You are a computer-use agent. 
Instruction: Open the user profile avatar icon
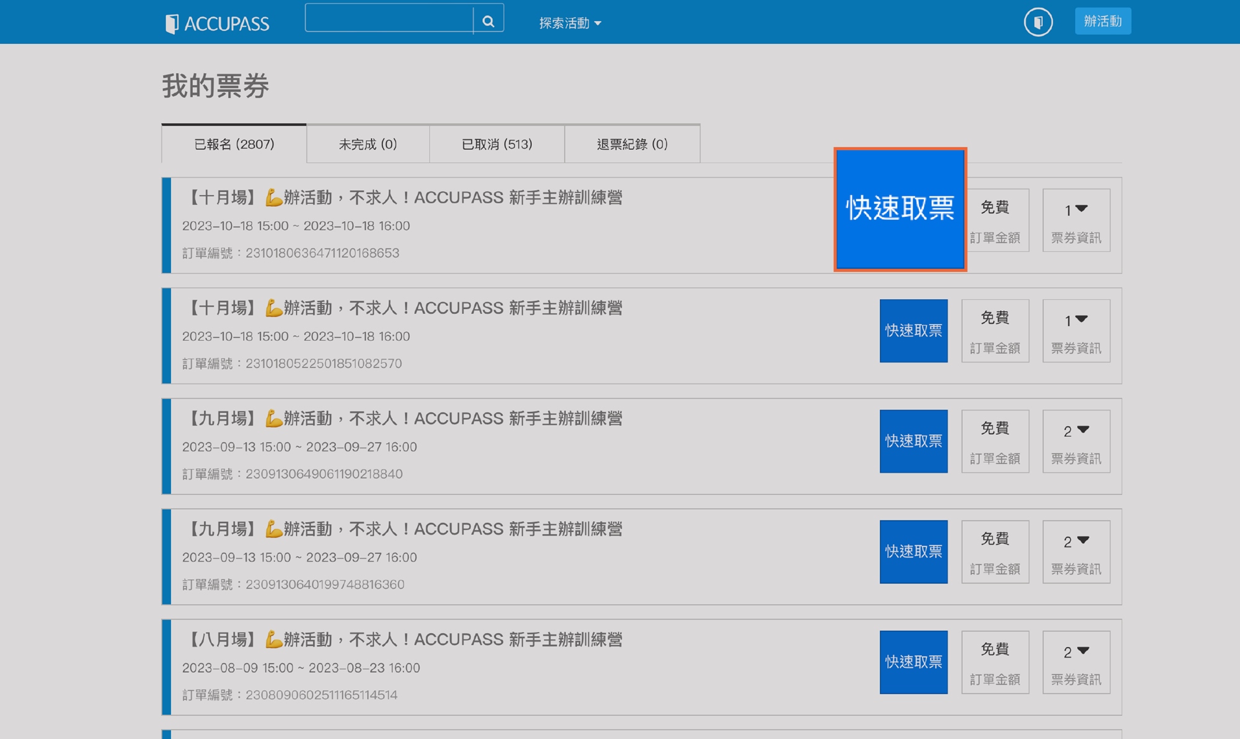coord(1038,22)
